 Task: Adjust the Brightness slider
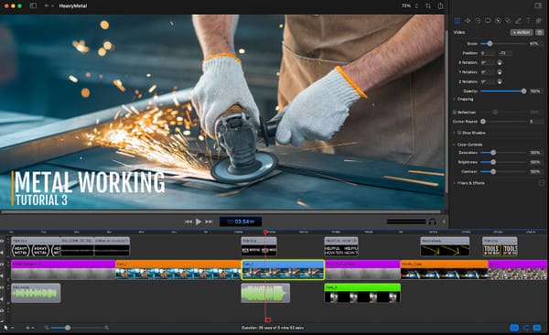(503, 162)
